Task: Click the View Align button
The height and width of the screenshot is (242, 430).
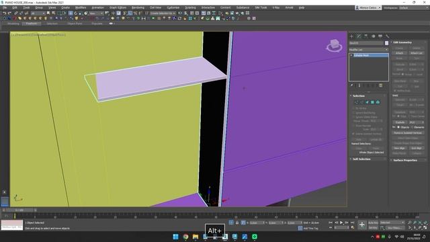Action: click(400, 148)
